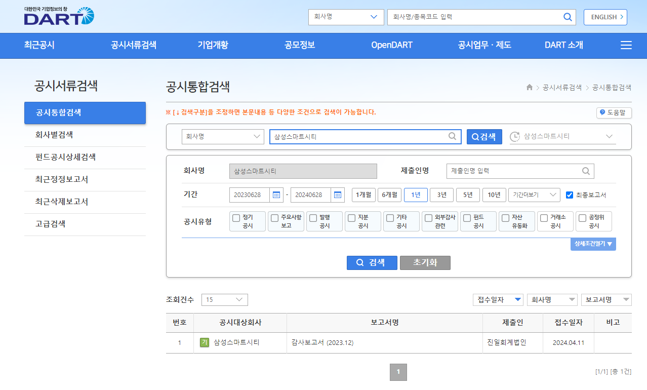Check the 지분공시 checkbox

click(x=351, y=218)
